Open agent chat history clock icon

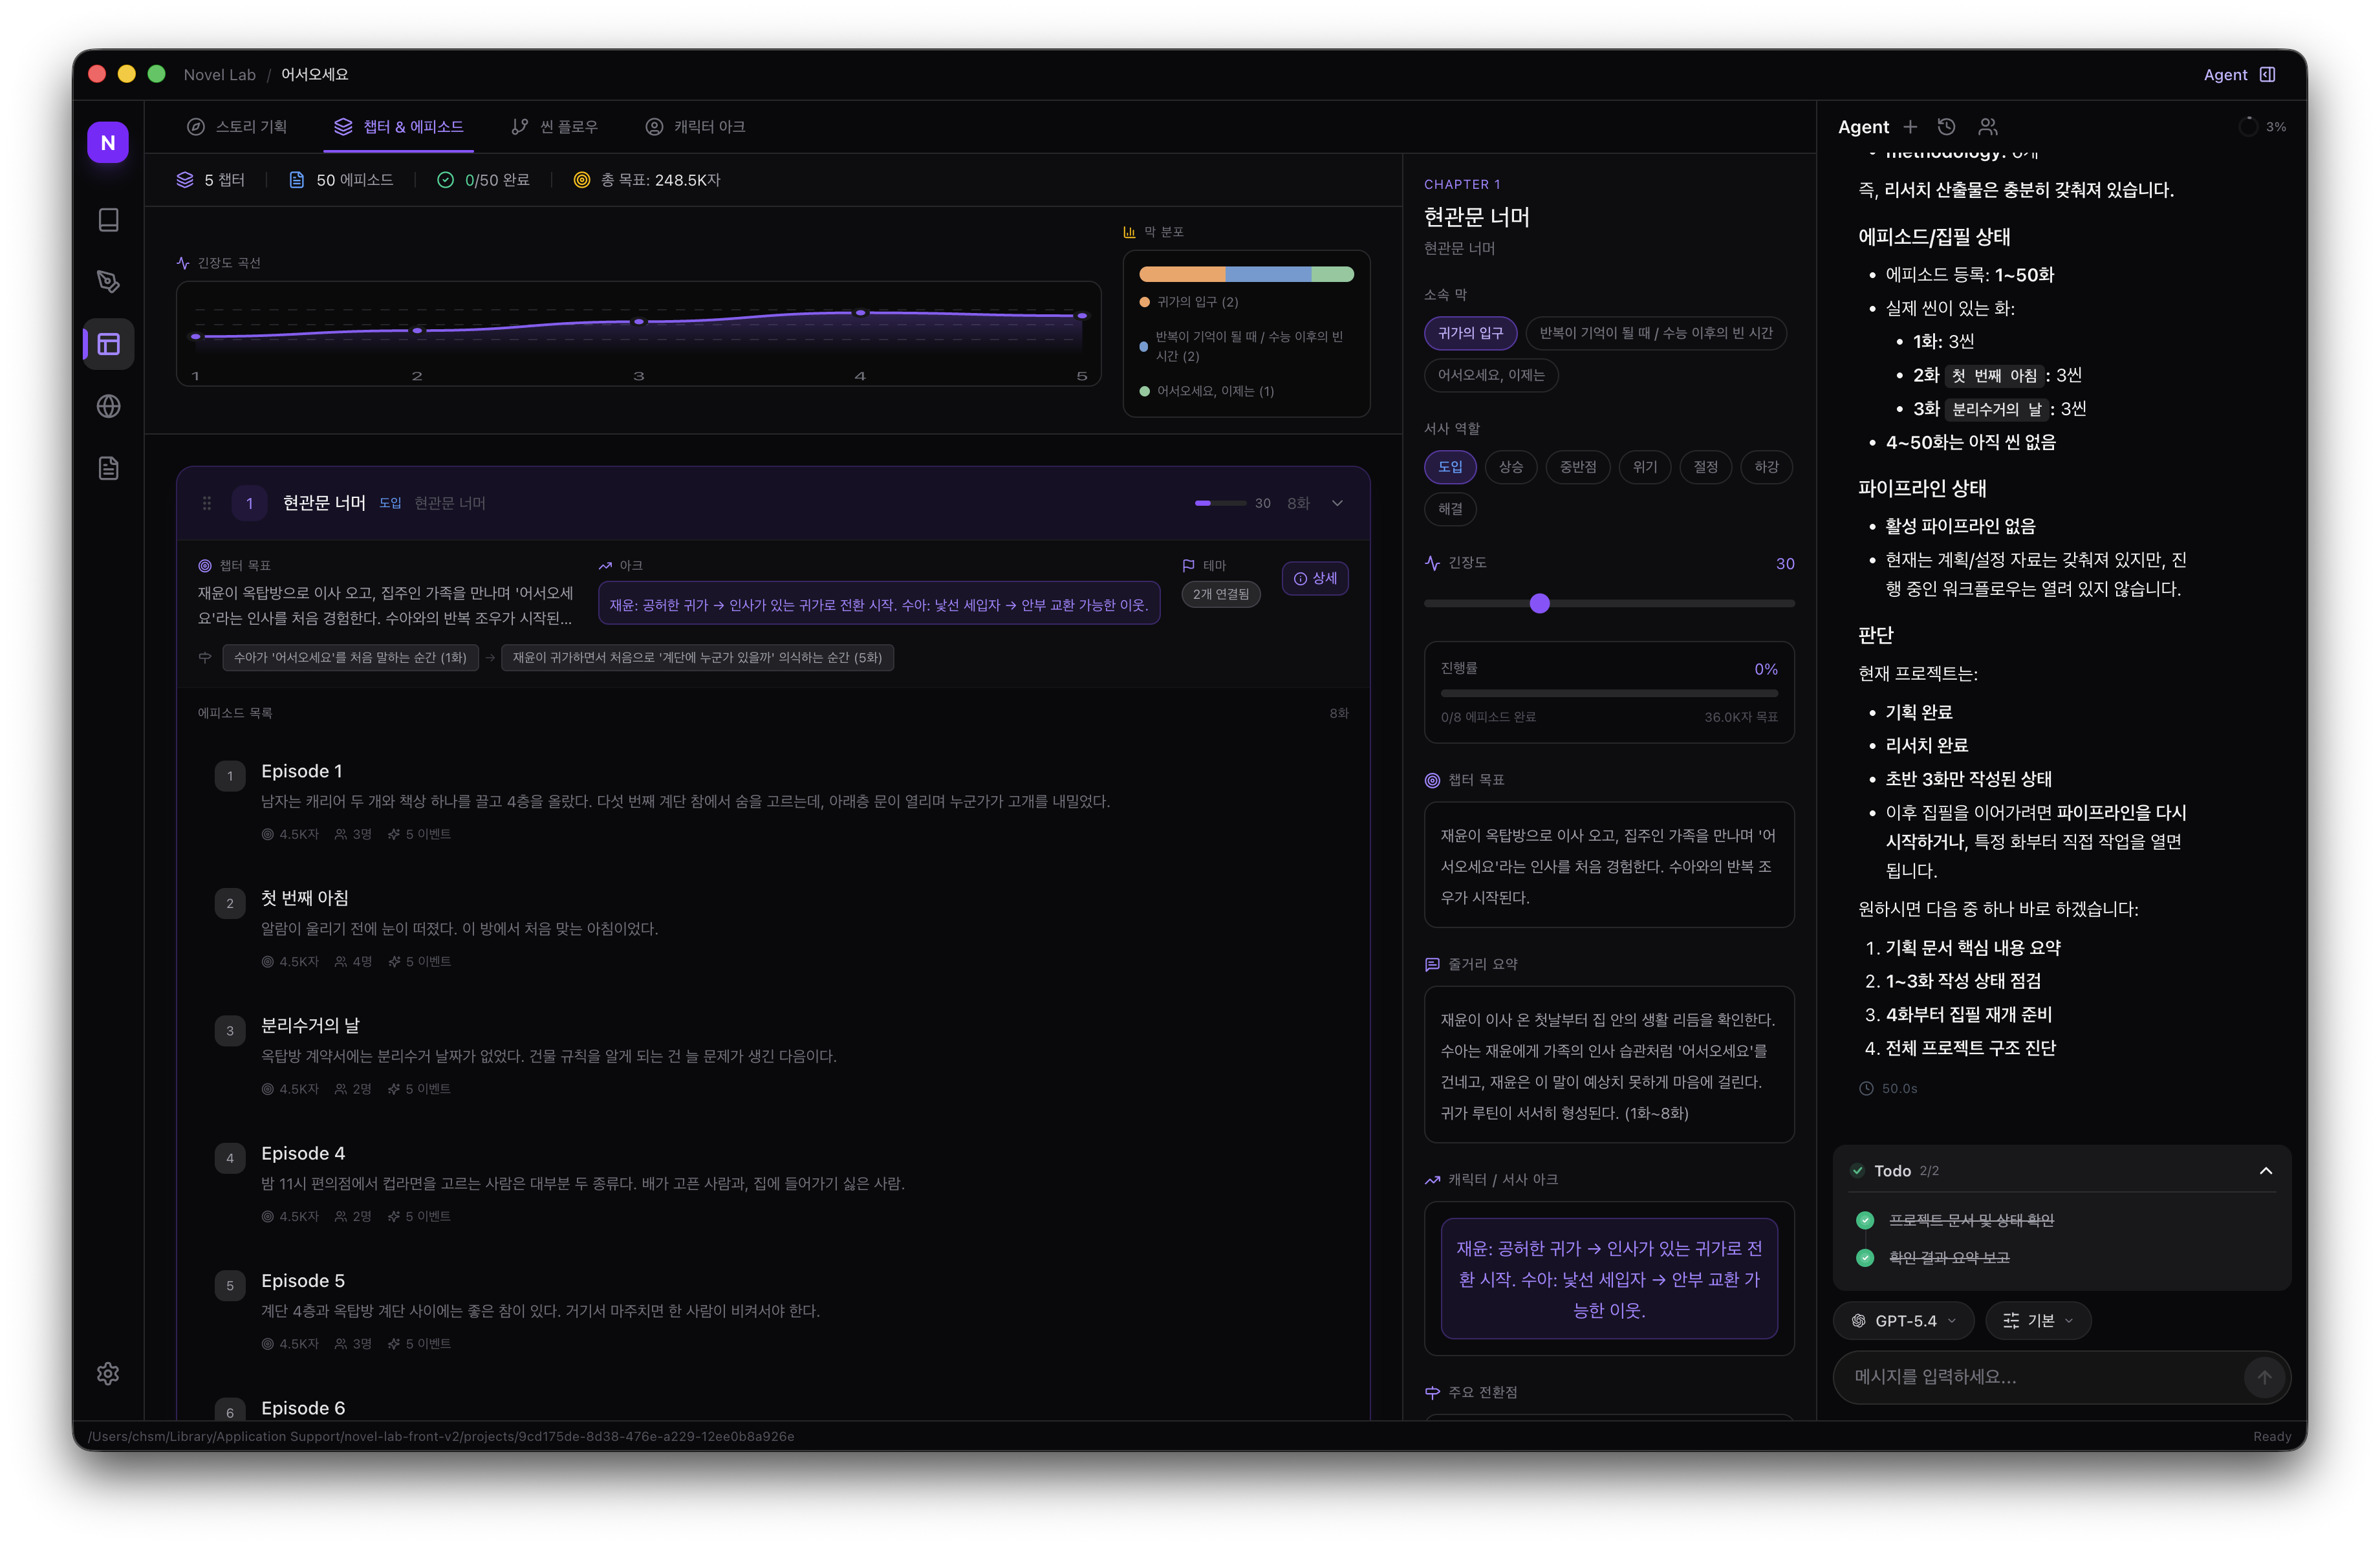pos(1946,127)
